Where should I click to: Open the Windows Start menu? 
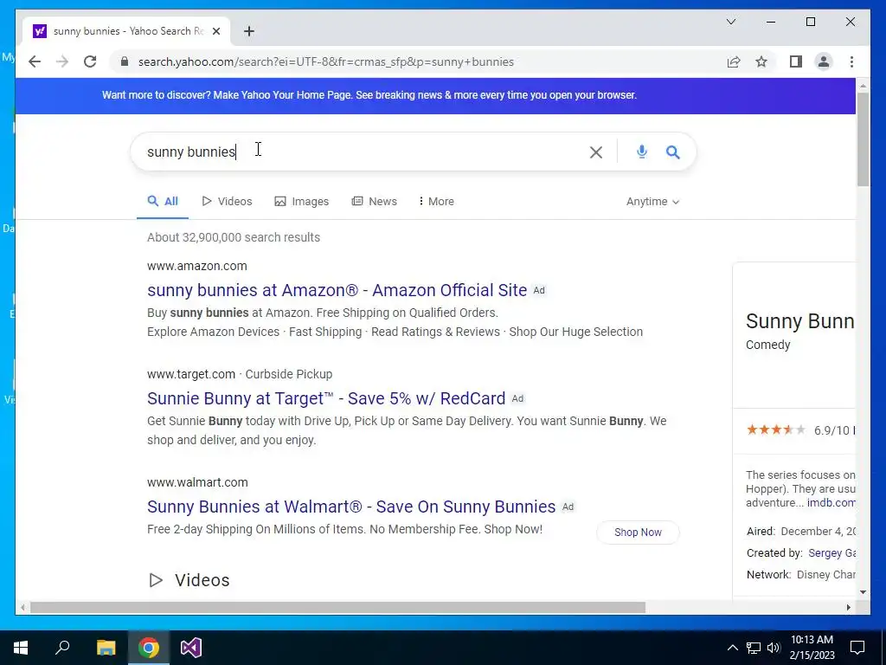coord(21,648)
